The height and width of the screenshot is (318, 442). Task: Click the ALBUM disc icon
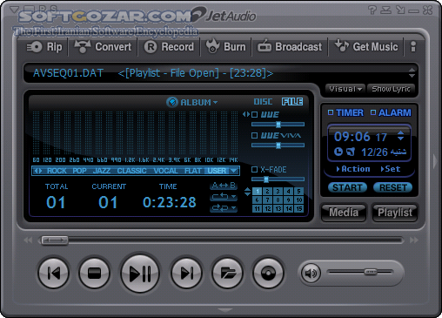click(x=172, y=102)
